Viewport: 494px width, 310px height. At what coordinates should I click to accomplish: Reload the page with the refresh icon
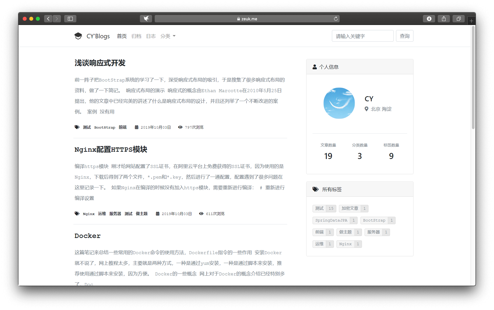click(336, 19)
